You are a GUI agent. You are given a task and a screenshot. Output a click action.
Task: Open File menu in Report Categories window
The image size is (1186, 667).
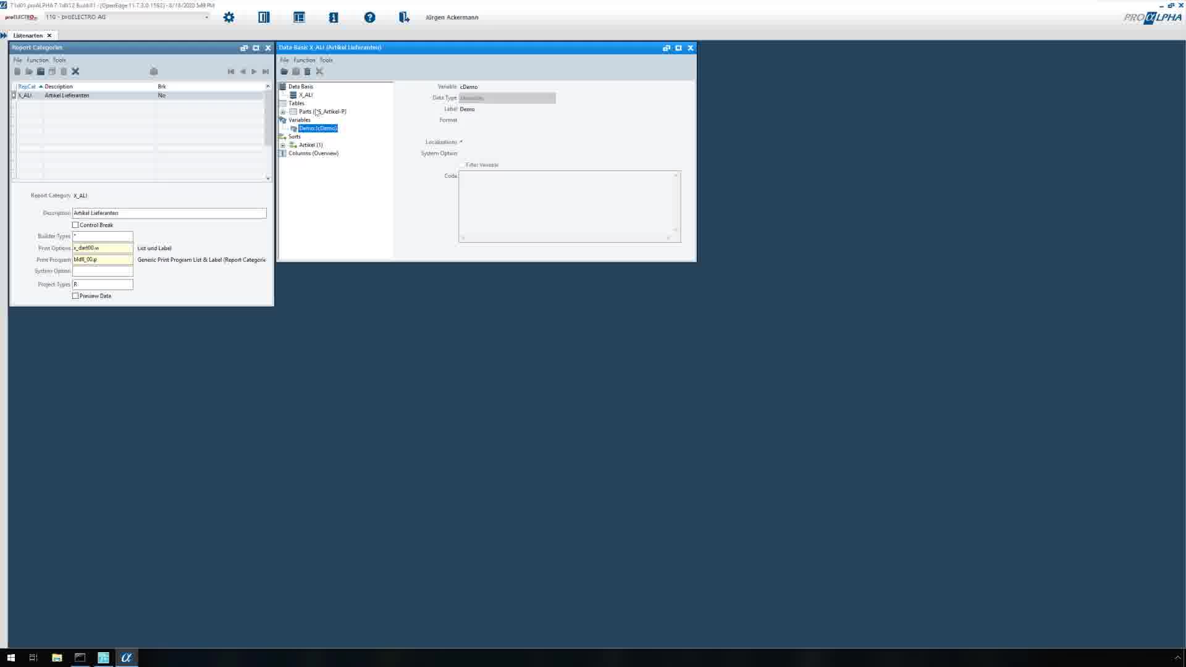[17, 60]
